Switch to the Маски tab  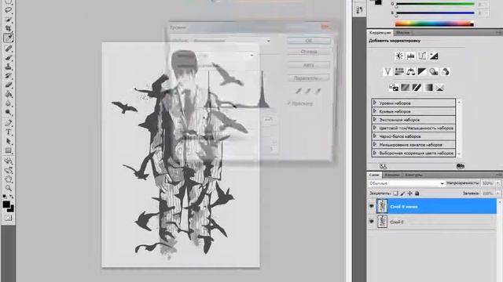tap(402, 33)
